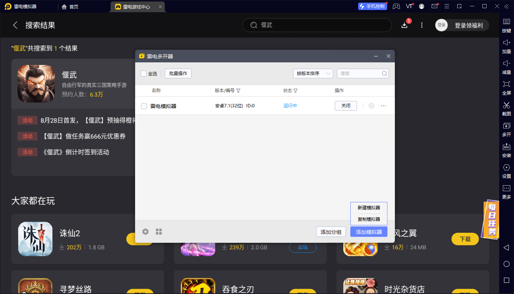Click the 安卓7.1(32位) ID:0 cell
Screen dimensions: 514x294
click(235, 106)
